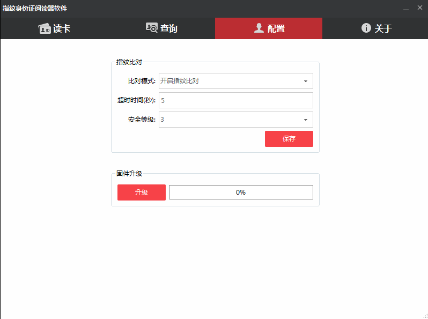Click the user silhouette icon on 配置 tab
The width and height of the screenshot is (428, 319).
click(x=259, y=28)
